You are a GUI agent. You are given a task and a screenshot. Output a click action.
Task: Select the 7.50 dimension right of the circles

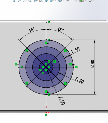point(79,80)
